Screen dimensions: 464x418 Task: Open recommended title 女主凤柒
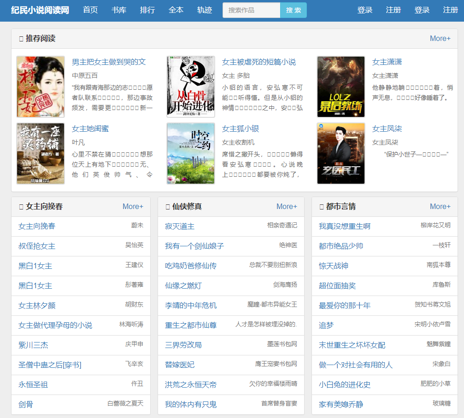(387, 129)
